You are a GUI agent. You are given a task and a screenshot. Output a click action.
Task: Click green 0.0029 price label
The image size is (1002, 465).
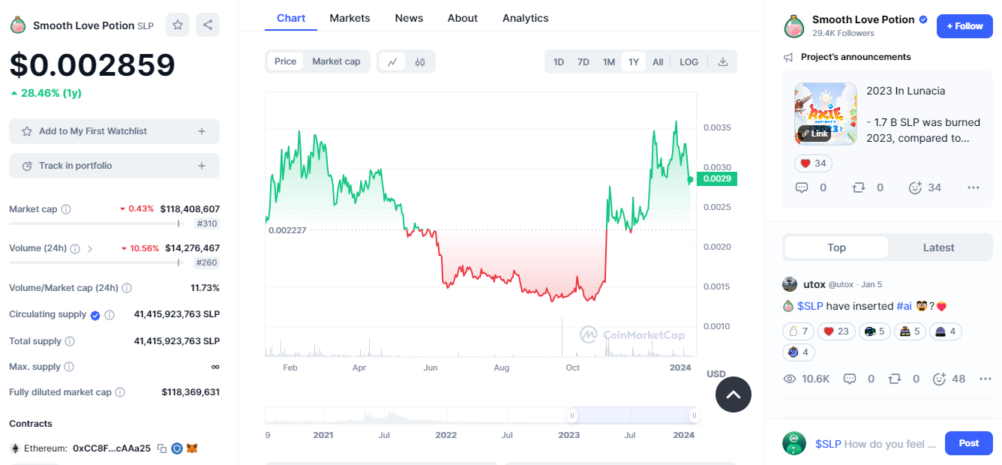[718, 178]
